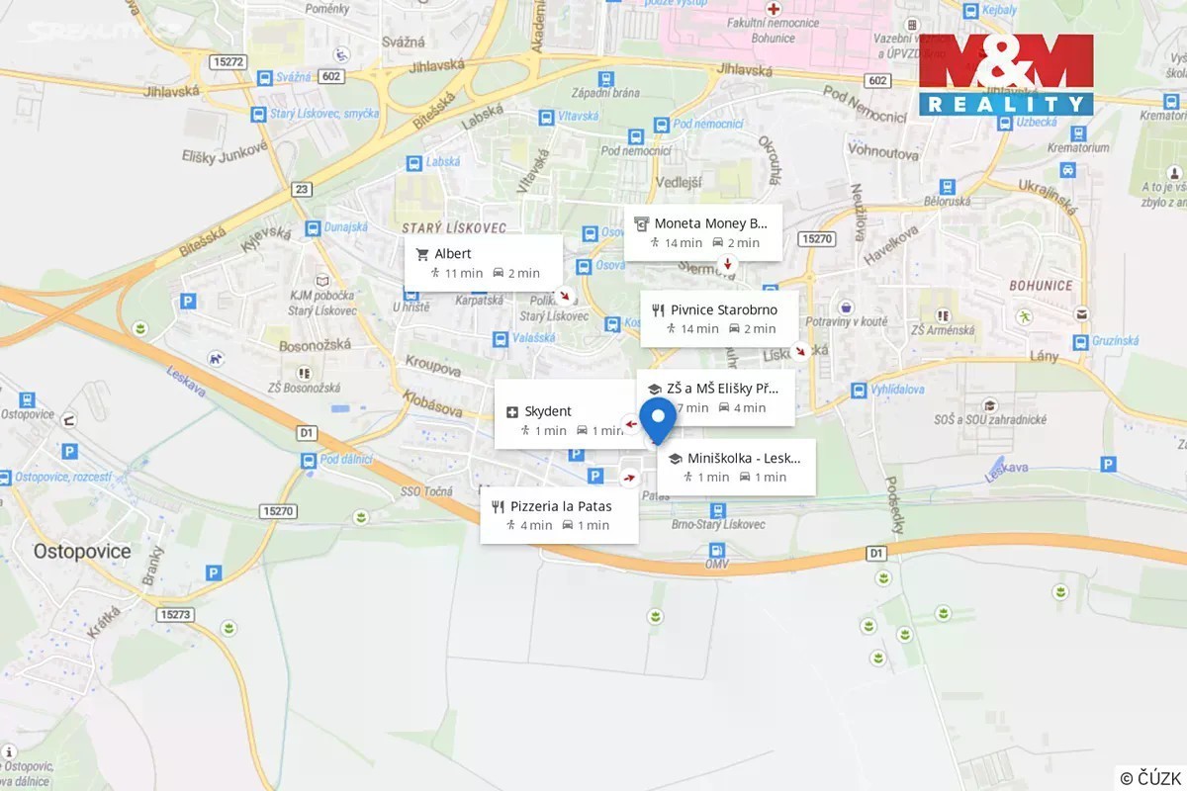Open the Pizzeria la Patas card
Viewport: 1187px width, 791px height.
pos(559,515)
